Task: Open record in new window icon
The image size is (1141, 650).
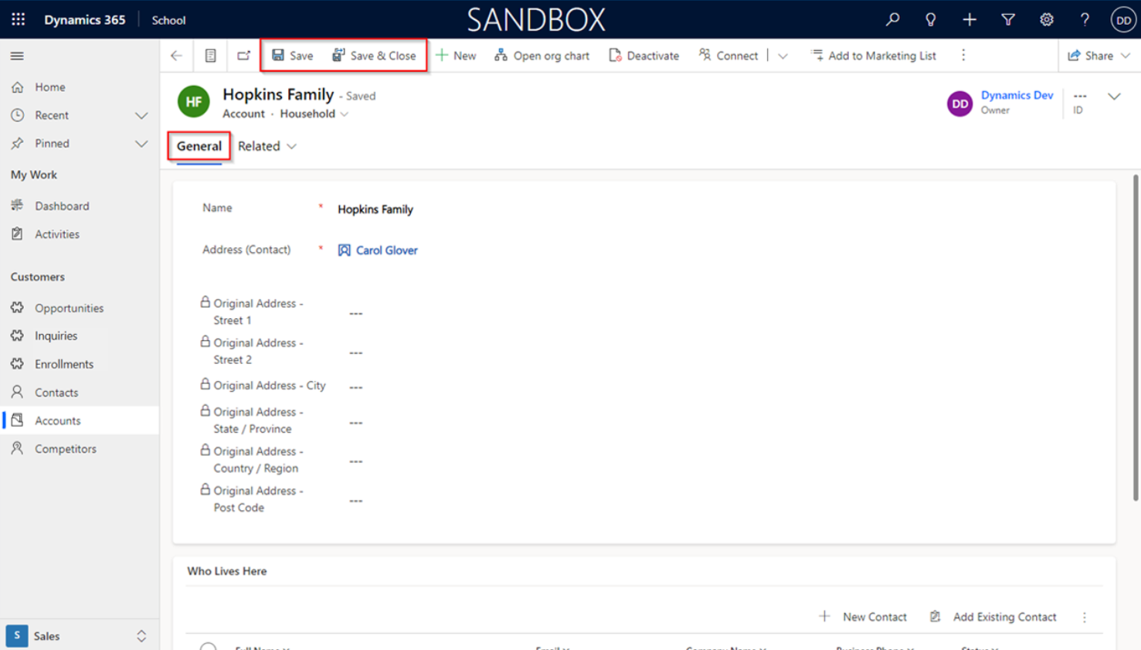Action: click(x=243, y=56)
